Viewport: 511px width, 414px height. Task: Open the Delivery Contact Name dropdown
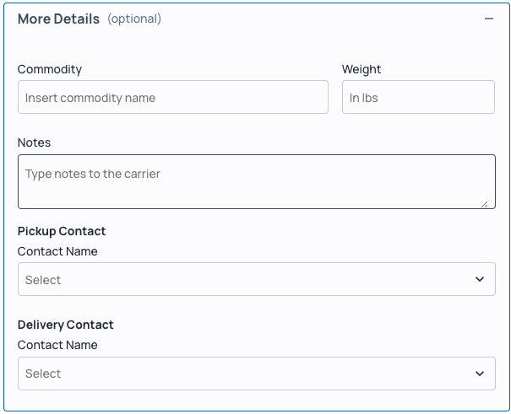click(256, 374)
